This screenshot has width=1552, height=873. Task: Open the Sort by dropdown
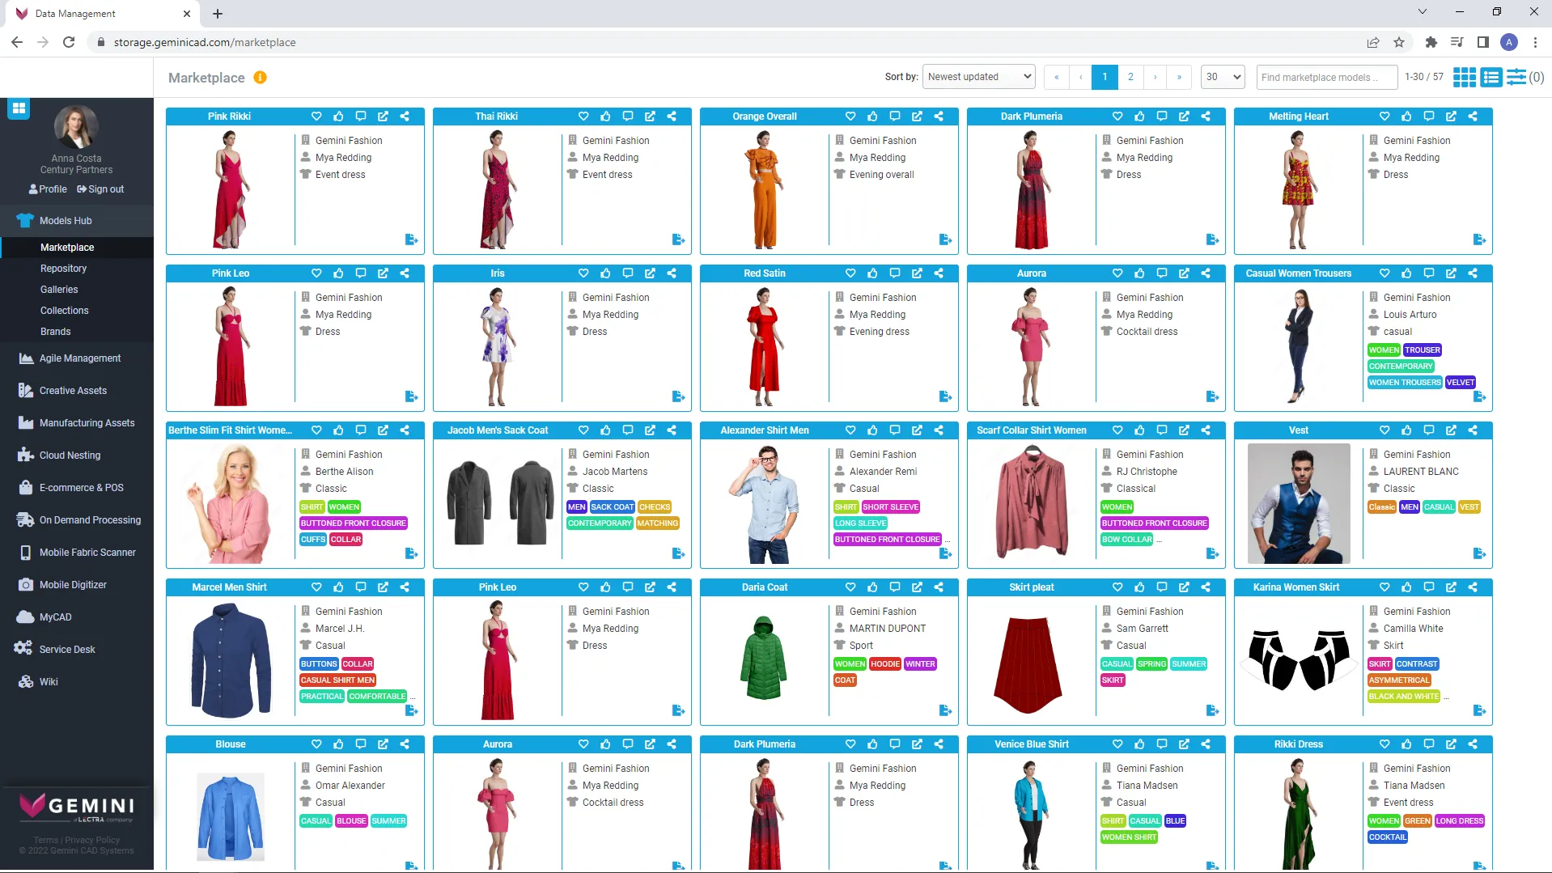(978, 77)
